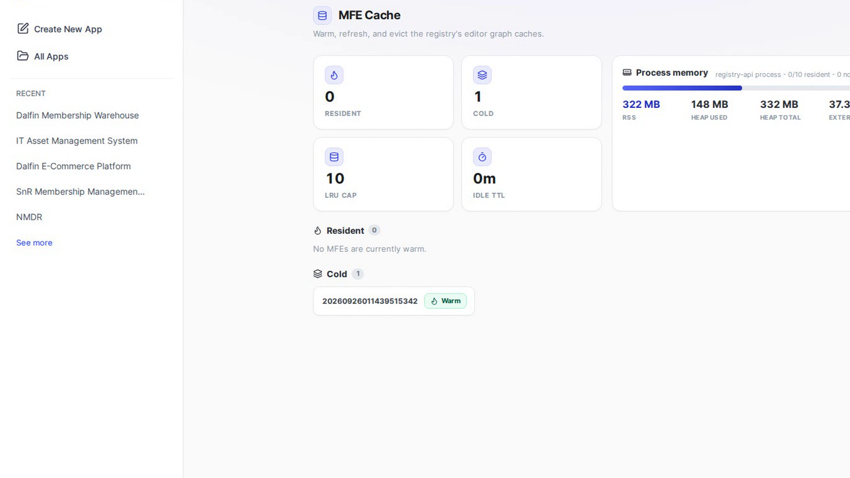Click the layers icon beside Cold section heading
The height and width of the screenshot is (478, 850).
pos(317,274)
